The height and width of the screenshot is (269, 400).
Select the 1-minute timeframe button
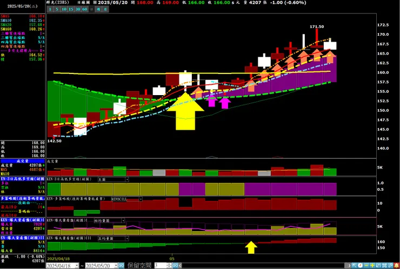pos(50,9)
